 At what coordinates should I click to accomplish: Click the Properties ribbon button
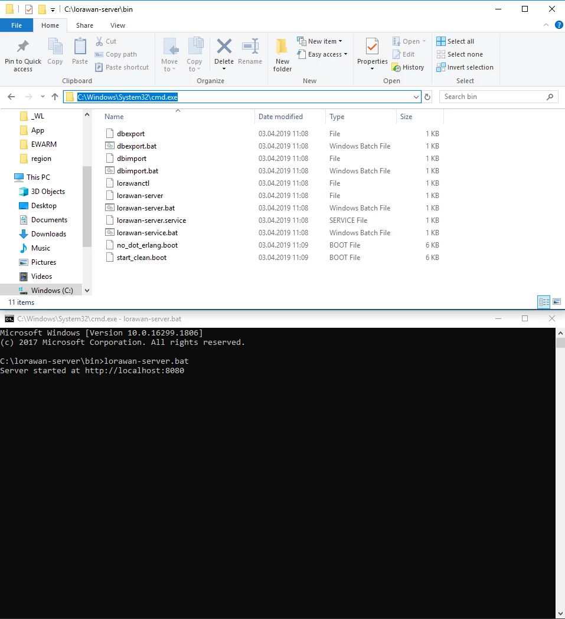coord(372,55)
